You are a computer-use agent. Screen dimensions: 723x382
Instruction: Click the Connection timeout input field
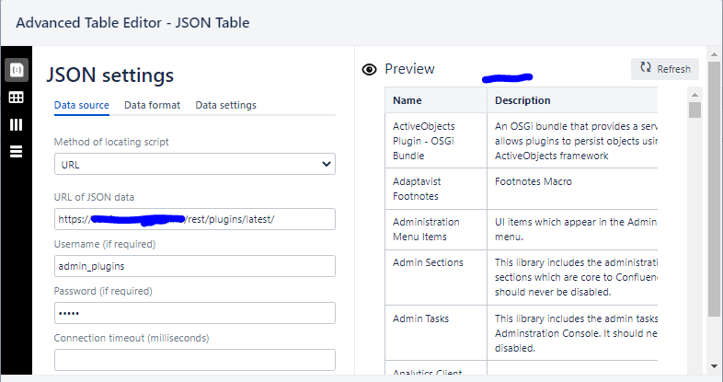195,360
